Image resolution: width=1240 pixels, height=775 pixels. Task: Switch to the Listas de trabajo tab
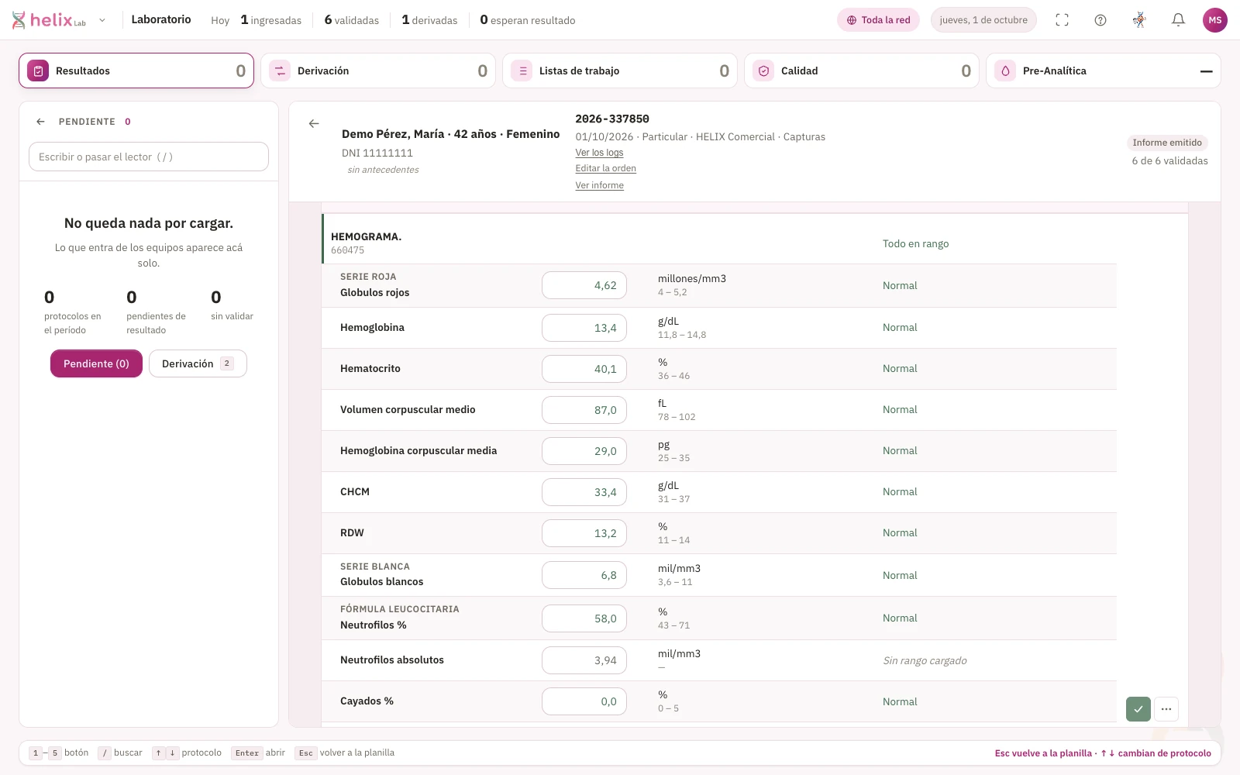click(620, 71)
